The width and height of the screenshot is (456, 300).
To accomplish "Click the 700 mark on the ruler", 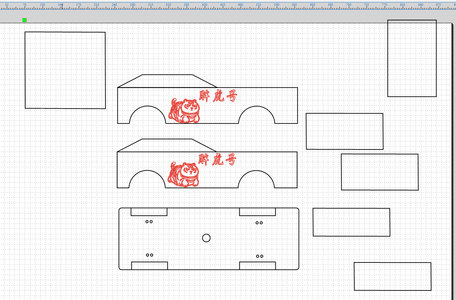I will tap(349, 4).
